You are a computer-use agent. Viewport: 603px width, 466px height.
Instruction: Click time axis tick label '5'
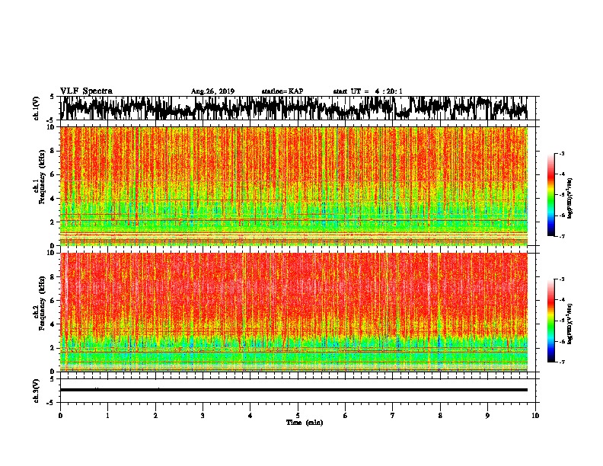pos(298,416)
